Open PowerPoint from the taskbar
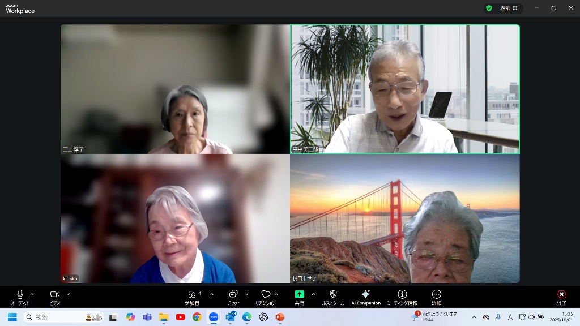The image size is (580, 326). click(279, 317)
